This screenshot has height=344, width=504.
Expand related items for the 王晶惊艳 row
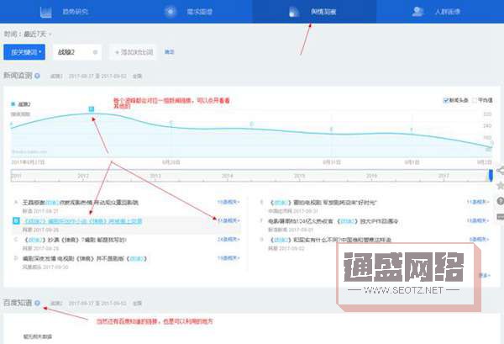[228, 202]
